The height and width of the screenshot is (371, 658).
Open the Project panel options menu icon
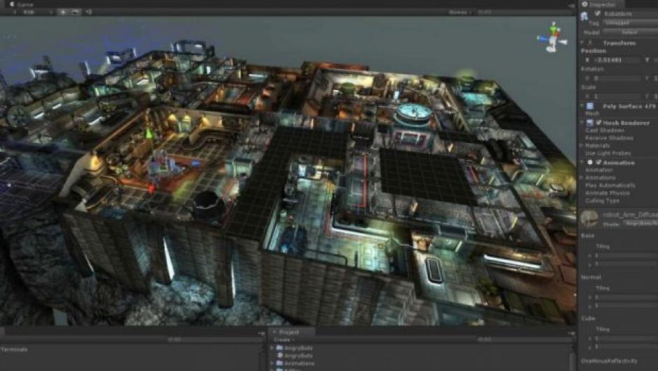(571, 333)
